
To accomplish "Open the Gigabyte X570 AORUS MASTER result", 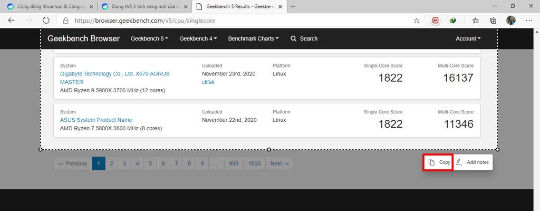I will (x=114, y=78).
